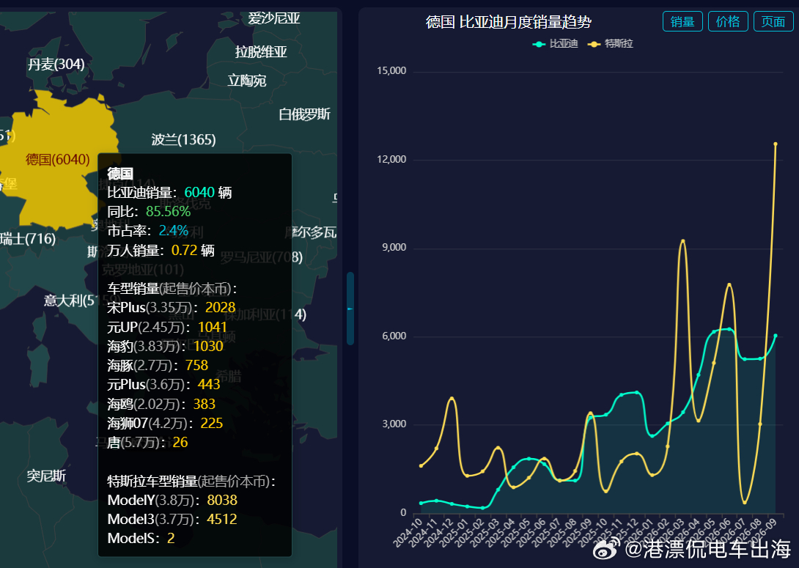799x568 pixels.
Task: Click the 立陶宛 map label
Action: [x=246, y=81]
